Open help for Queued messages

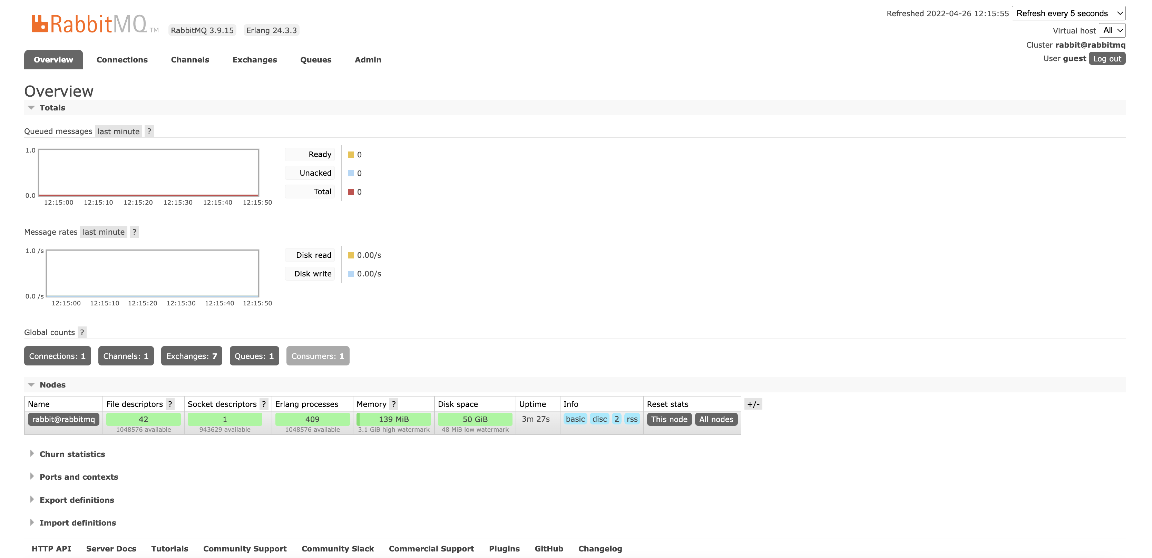[149, 131]
